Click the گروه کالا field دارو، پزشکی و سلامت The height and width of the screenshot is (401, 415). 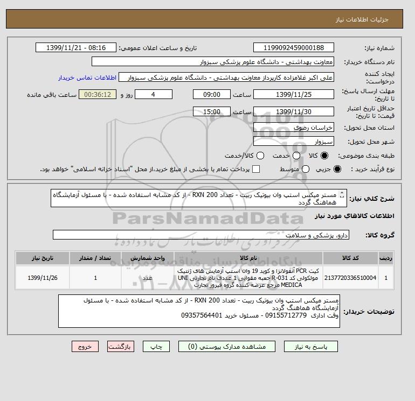[x=201, y=235]
